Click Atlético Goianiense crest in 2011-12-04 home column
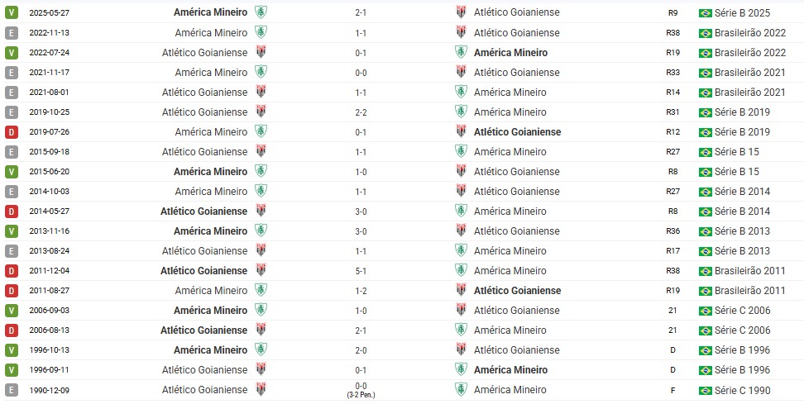This screenshot has width=804, height=404. coord(261,270)
